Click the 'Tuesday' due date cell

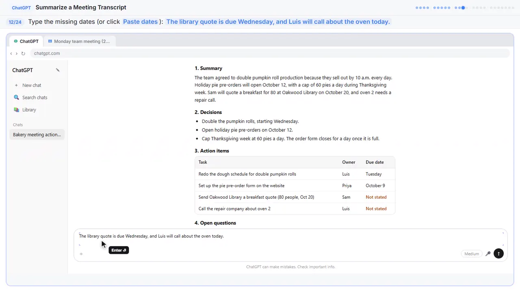pos(374,174)
